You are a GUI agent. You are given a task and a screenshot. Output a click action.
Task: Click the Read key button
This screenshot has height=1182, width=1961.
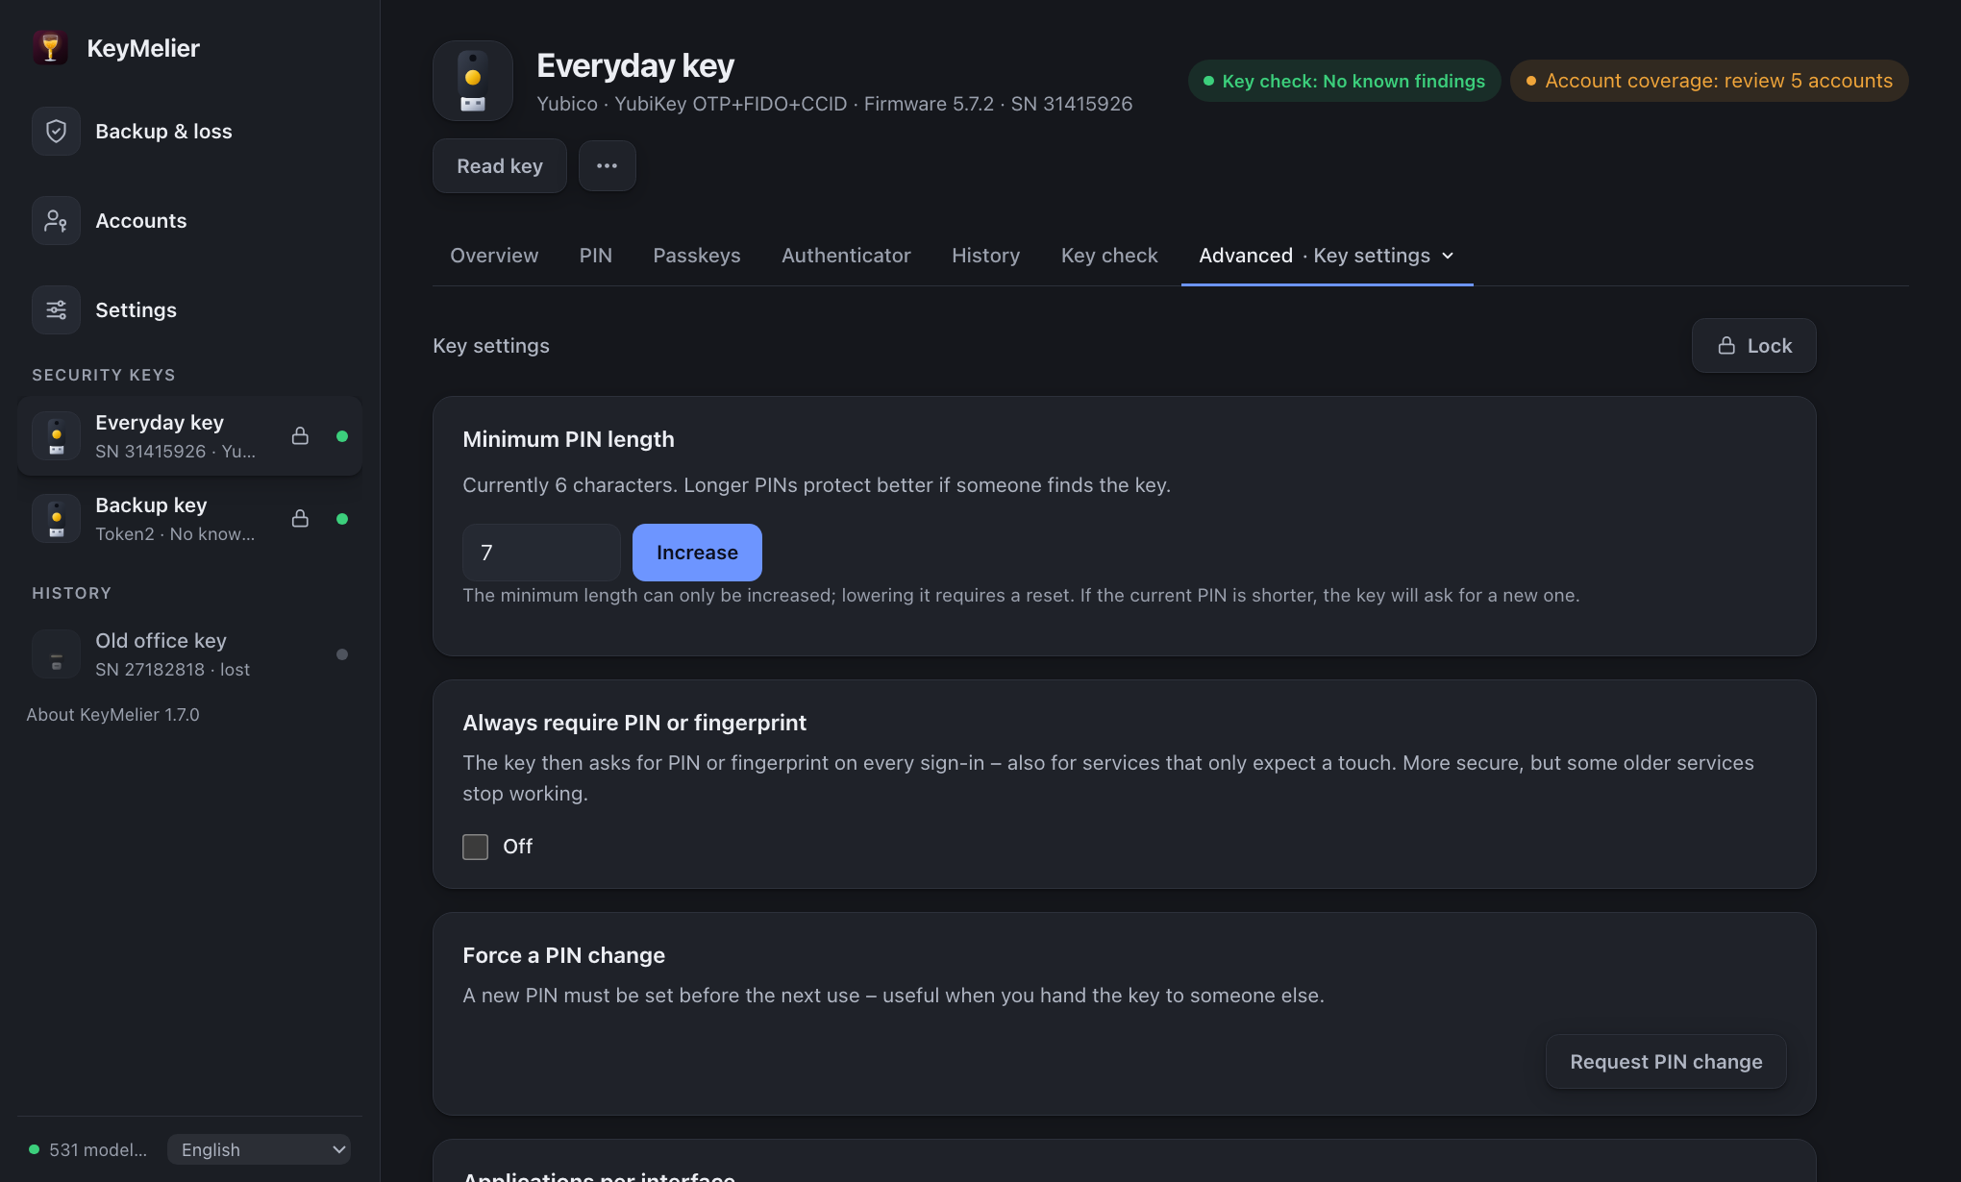click(500, 166)
